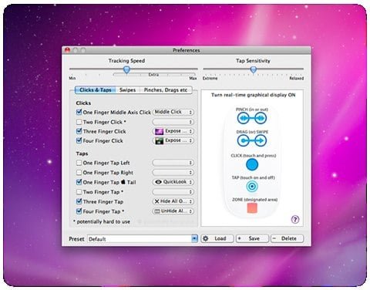This screenshot has width=370, height=290.
Task: Toggle One Finger Tap Tail checkbox
Action: click(79, 182)
